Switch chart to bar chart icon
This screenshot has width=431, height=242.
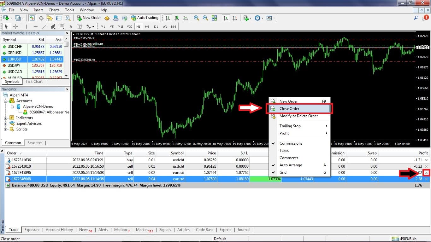pos(168,18)
